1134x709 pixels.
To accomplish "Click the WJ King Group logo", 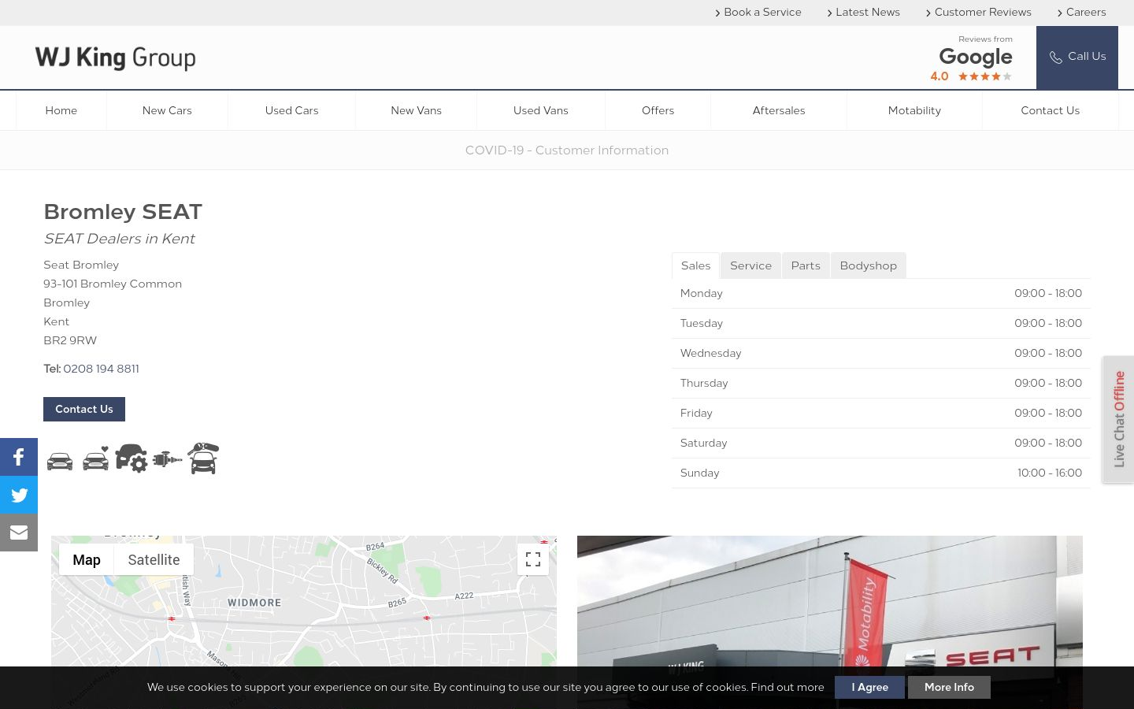I will (x=115, y=58).
